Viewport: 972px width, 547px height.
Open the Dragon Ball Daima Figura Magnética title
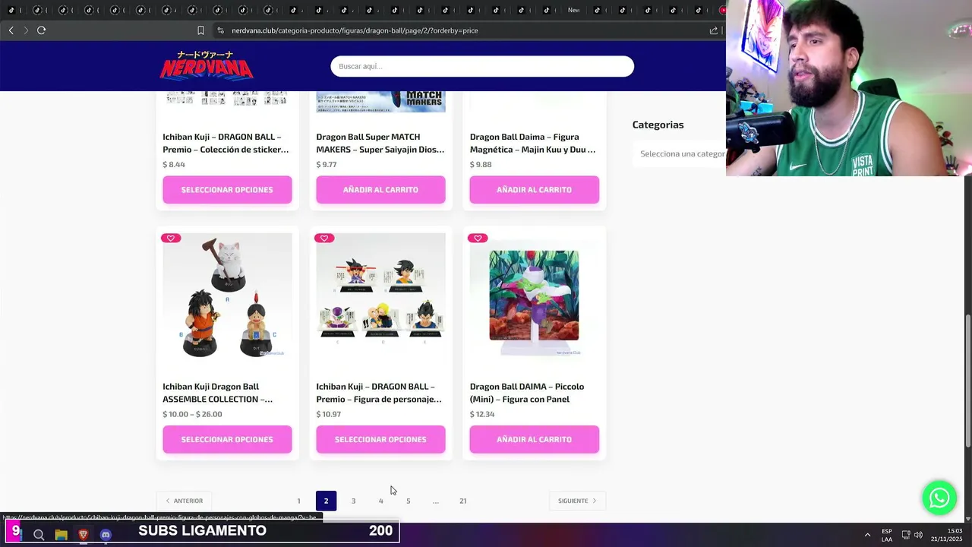(532, 143)
